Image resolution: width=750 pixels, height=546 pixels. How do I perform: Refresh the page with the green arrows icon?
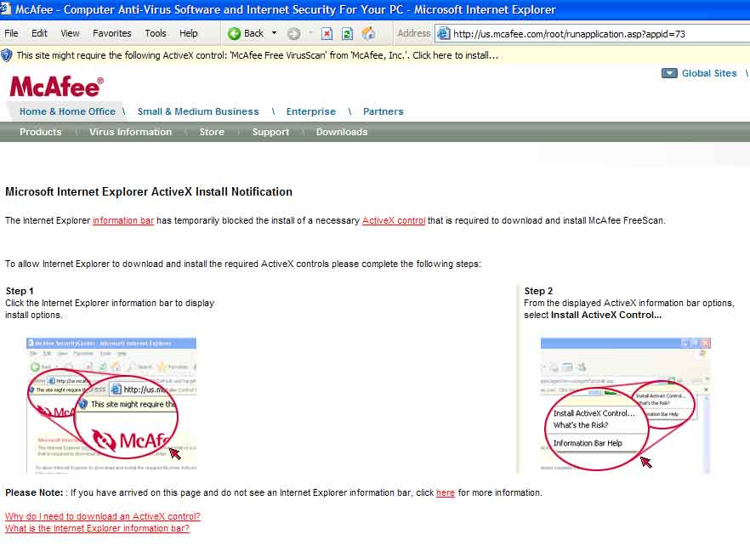click(x=347, y=33)
